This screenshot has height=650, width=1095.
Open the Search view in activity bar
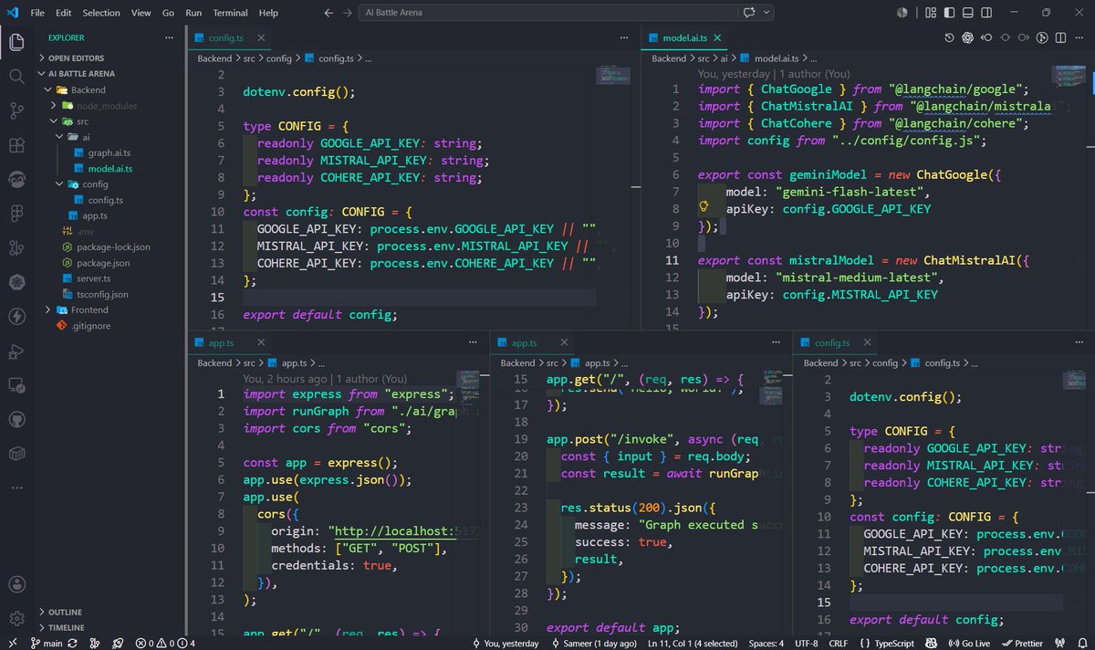point(16,76)
